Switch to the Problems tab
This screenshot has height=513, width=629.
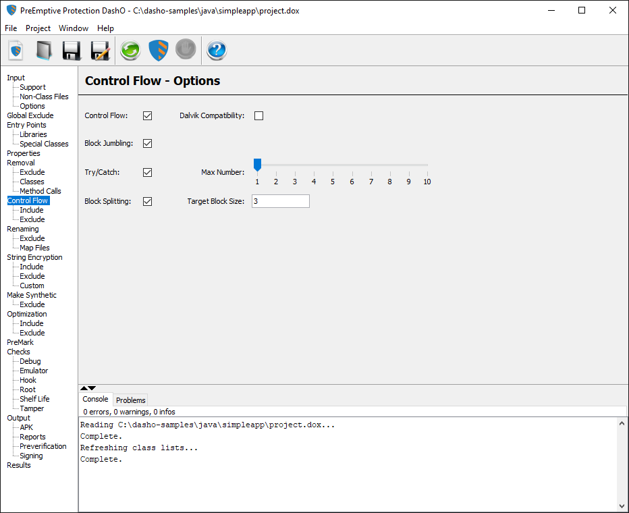[131, 400]
